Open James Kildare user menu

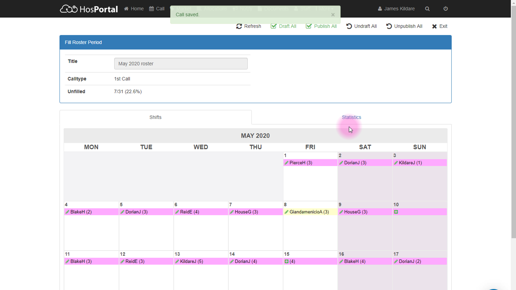pyautogui.click(x=396, y=9)
